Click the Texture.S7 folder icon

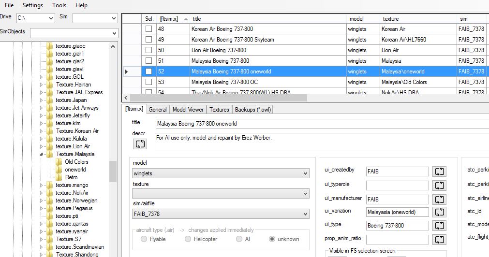(x=50, y=239)
